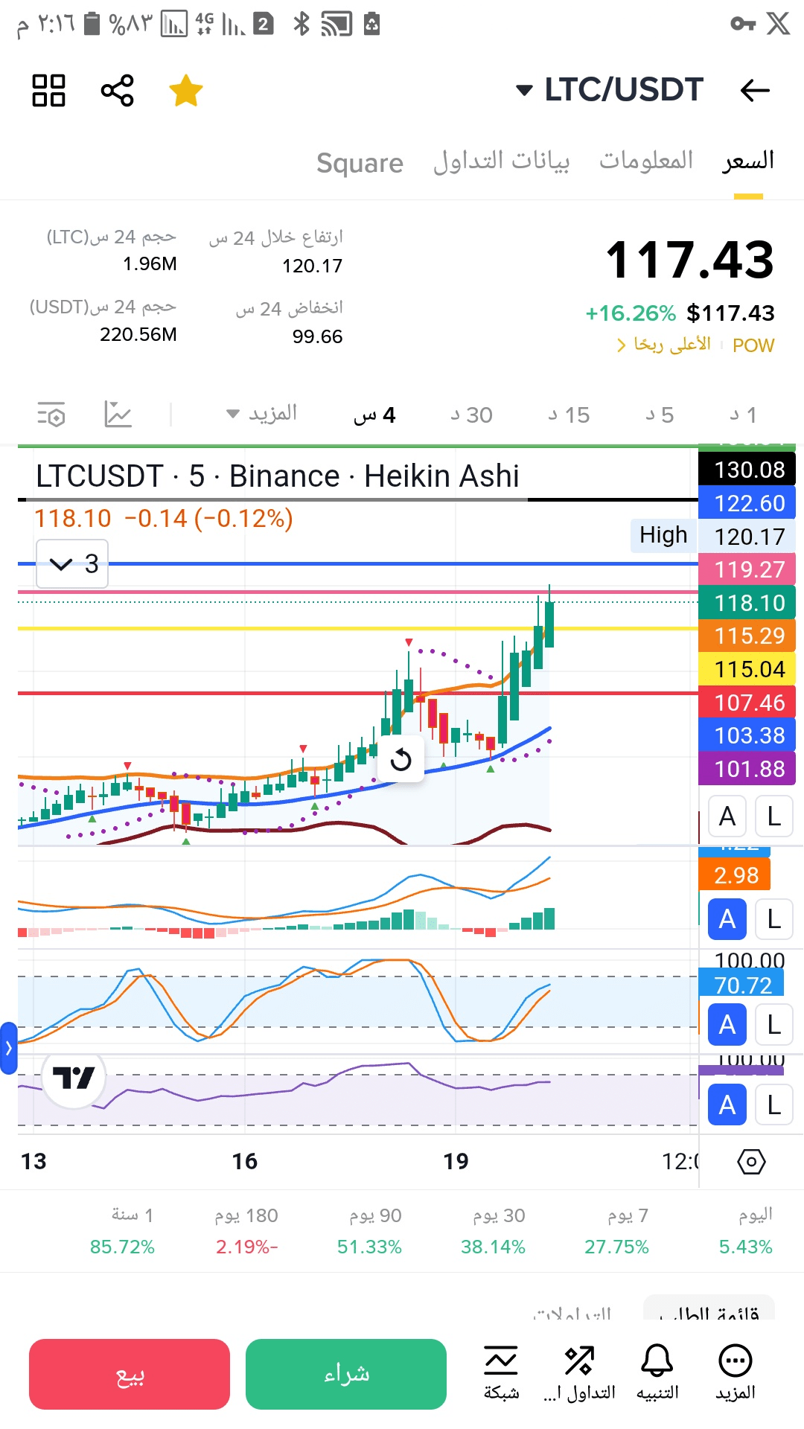Toggle A button on stochastic pane 70.72
The width and height of the screenshot is (804, 1429).
[727, 1024]
